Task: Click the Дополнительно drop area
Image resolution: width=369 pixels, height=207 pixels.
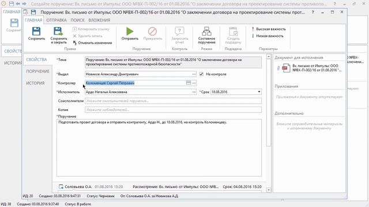Action: point(309,126)
